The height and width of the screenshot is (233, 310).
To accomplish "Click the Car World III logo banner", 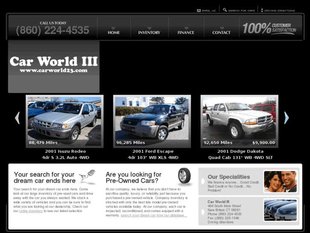I will pyautogui.click(x=54, y=67).
